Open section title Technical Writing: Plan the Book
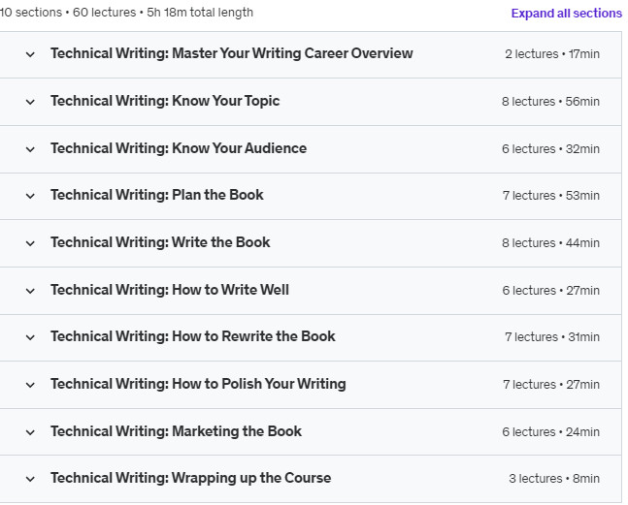 point(157,195)
